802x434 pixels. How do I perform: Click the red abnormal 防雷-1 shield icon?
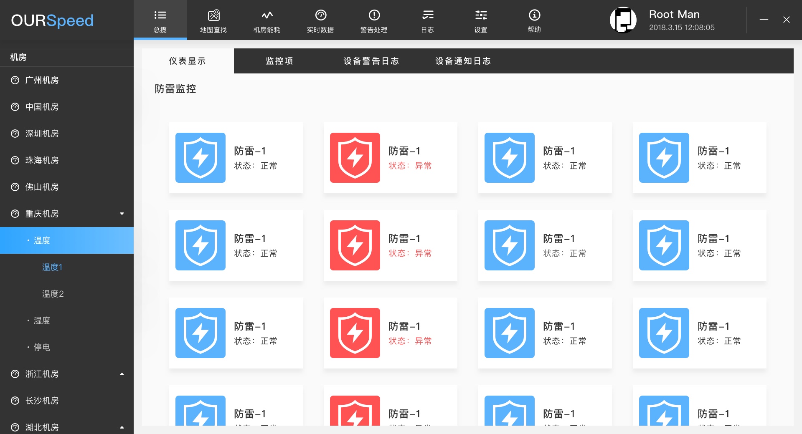(x=355, y=158)
